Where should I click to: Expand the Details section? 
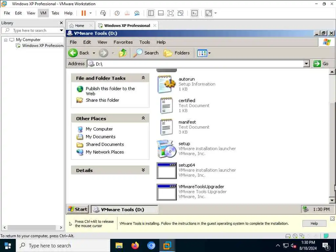point(143,170)
